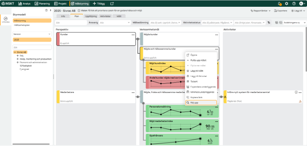The image size is (307, 146).
Task: Click the collapse all minus icon near Avdelningens vy
Action: pyautogui.click(x=281, y=23)
